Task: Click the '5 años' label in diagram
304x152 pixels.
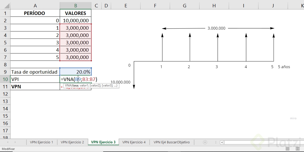Action: point(284,67)
